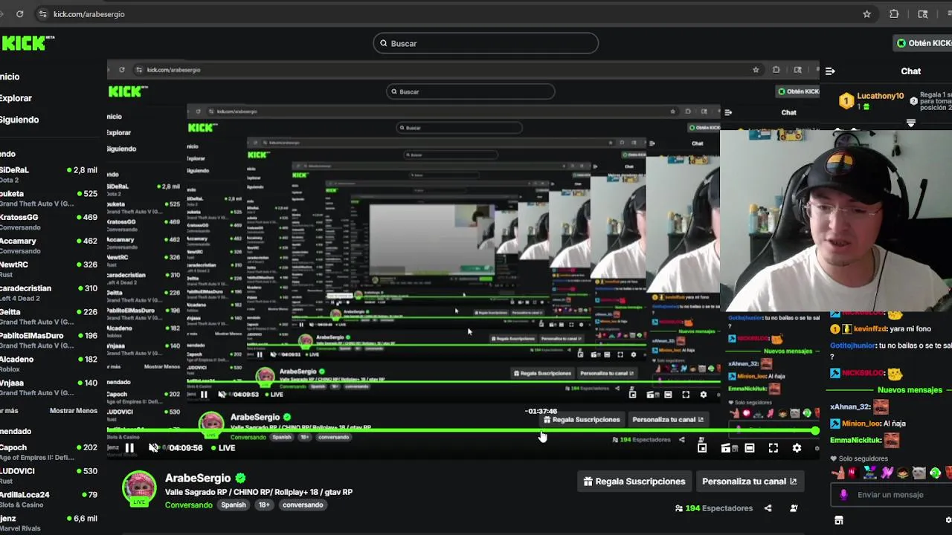952x535 pixels.
Task: Select the 18+ tag under stream title
Action: (264, 505)
